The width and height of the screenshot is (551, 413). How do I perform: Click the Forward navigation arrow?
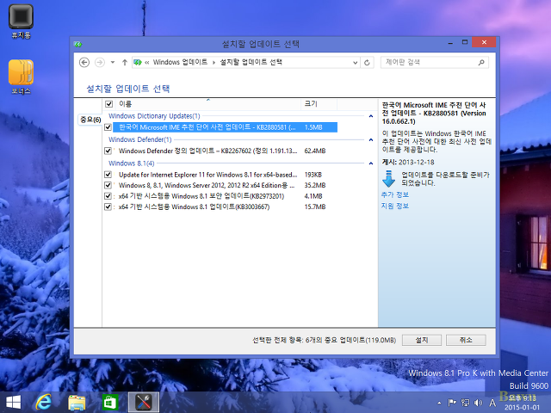point(100,62)
